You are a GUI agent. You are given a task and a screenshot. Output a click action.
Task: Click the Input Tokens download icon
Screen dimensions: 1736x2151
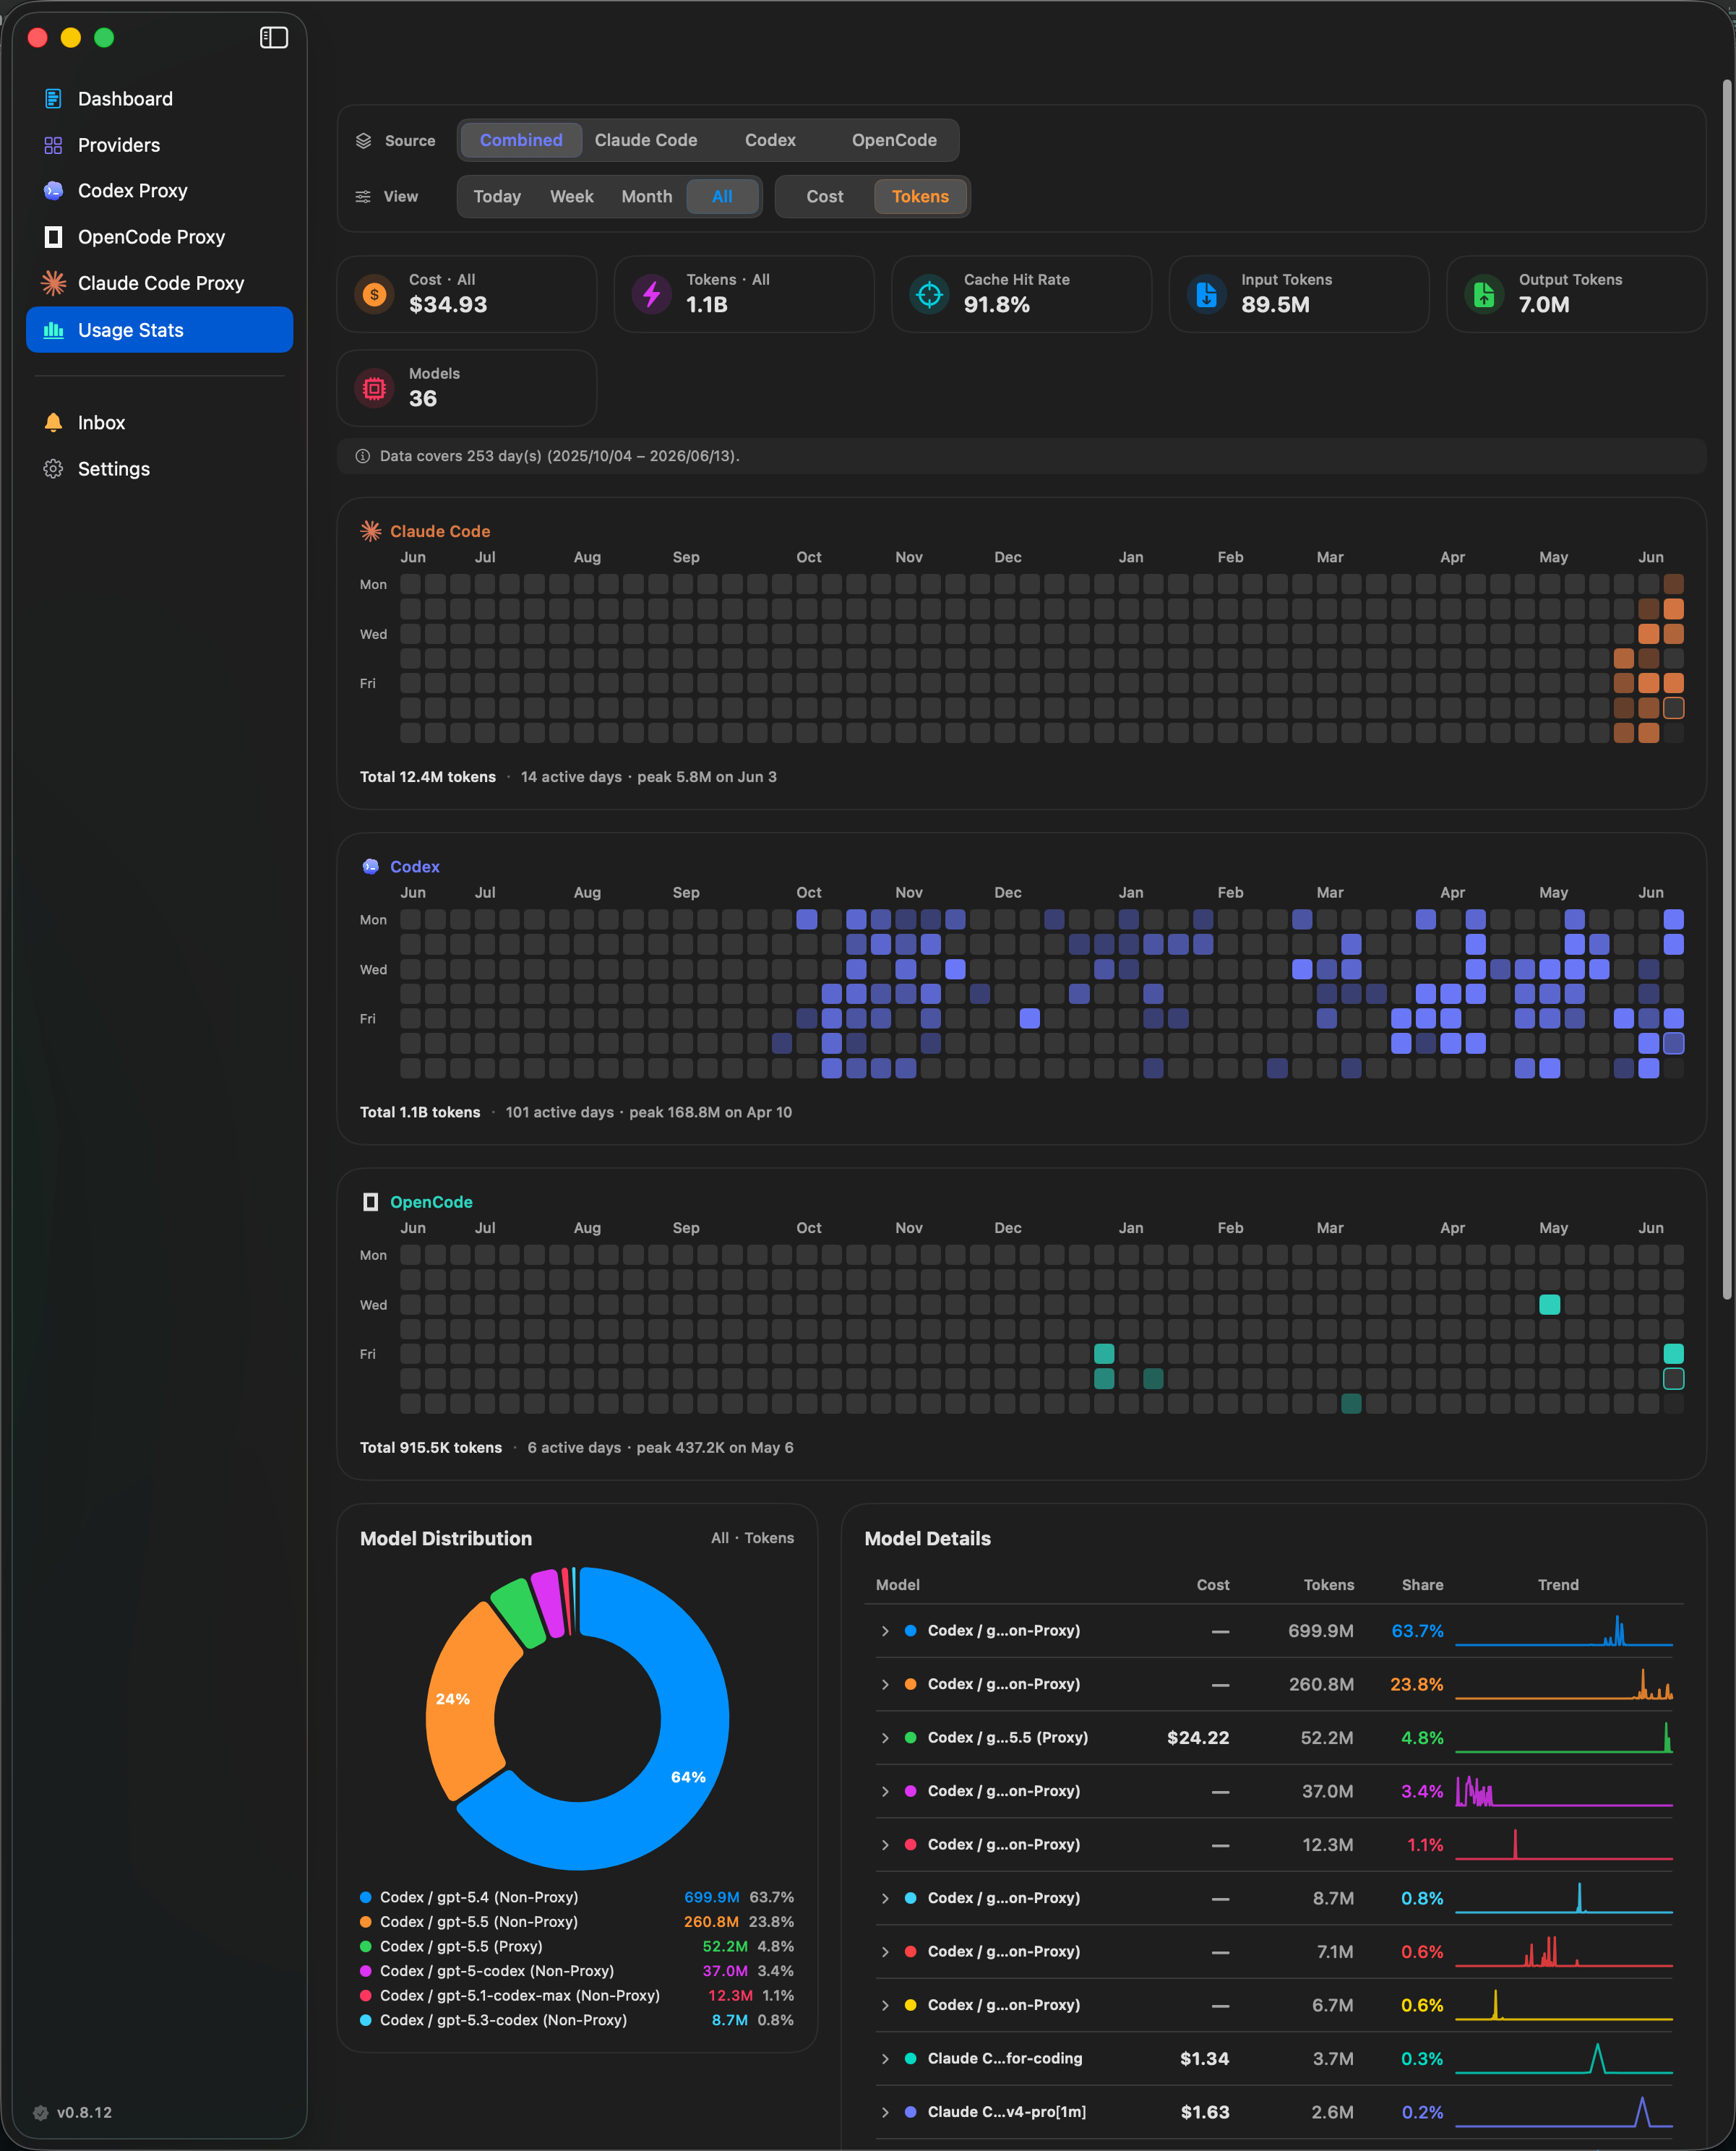[x=1207, y=294]
